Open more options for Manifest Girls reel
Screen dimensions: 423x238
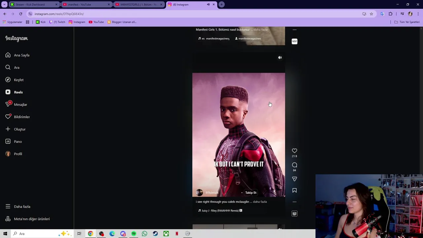(294, 30)
